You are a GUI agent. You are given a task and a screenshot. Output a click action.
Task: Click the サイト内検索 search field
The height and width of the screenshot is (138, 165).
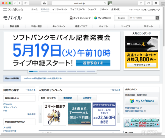pyautogui.click(x=142, y=18)
